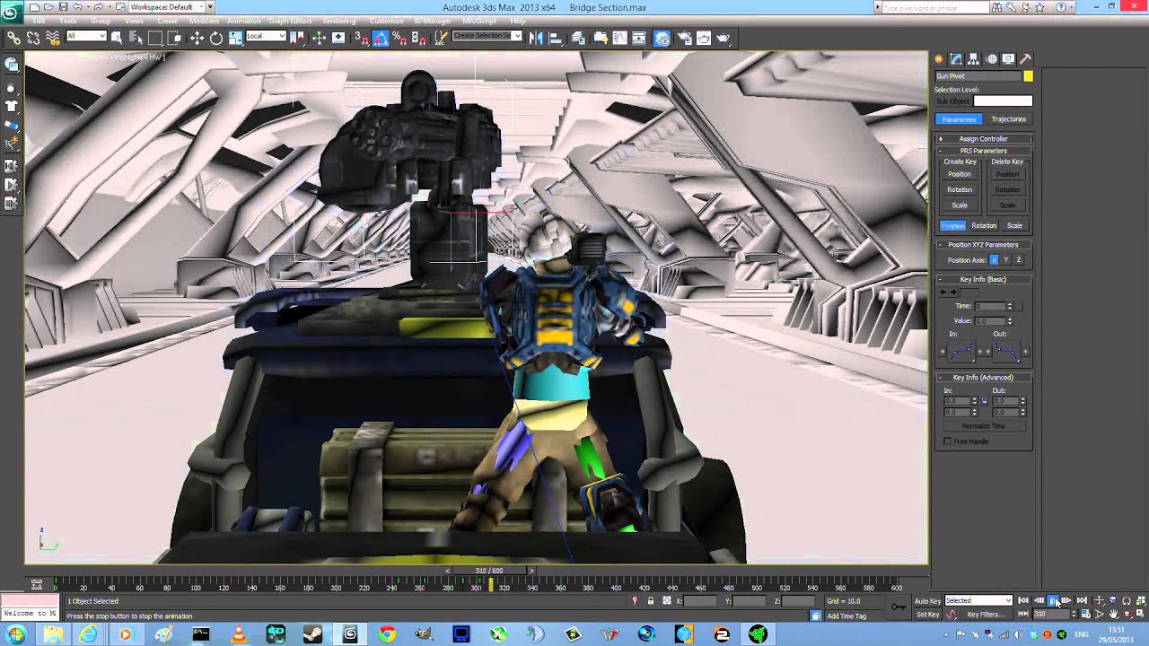1149x646 pixels.
Task: Switch to the Create command panel tab
Action: [x=939, y=59]
